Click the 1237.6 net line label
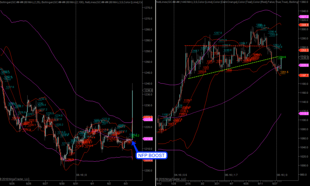Image resolution: width=310 pixels, height=186 pixels. (x=10, y=87)
